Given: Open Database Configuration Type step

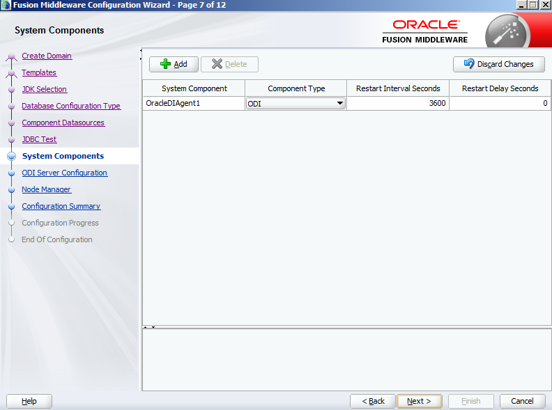Looking at the screenshot, I should (70, 106).
